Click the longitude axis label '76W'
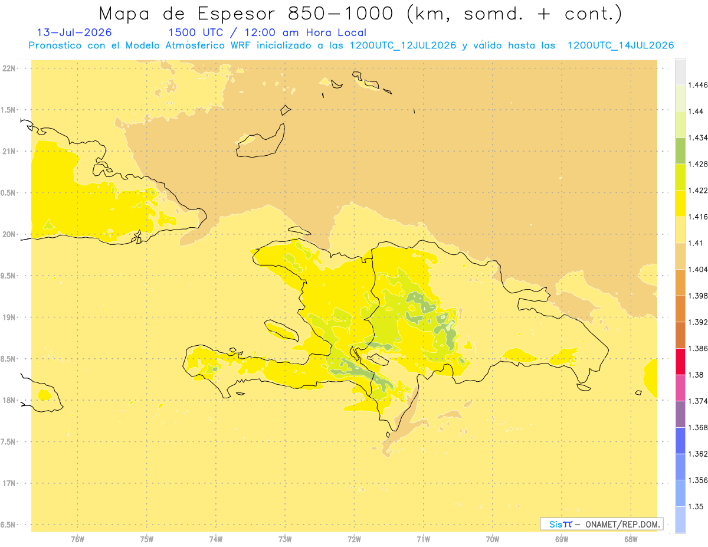 77,539
